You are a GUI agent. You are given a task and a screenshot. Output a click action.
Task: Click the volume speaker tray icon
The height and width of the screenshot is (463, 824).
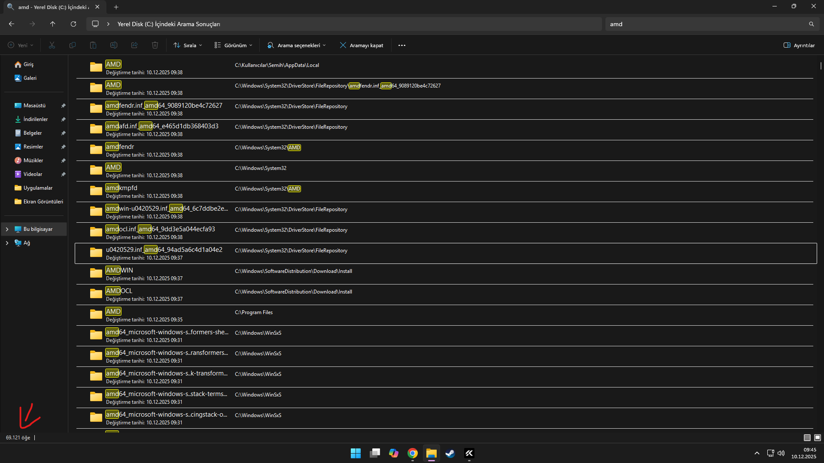(x=781, y=453)
